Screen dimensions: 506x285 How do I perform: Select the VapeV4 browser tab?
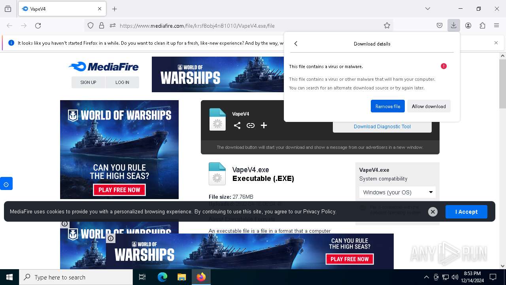tap(62, 9)
